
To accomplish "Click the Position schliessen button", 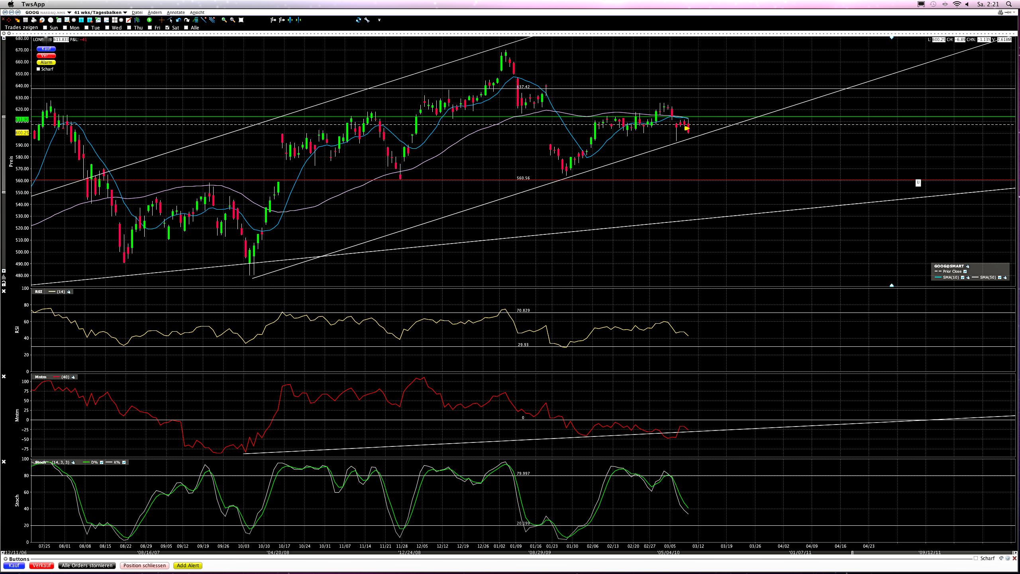I will click(x=144, y=566).
